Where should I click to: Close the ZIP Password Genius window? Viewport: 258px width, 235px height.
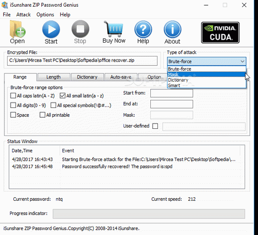coord(244,5)
